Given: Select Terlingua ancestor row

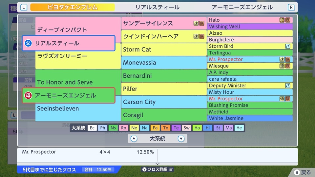Looking at the screenshot, I should coord(250,53).
